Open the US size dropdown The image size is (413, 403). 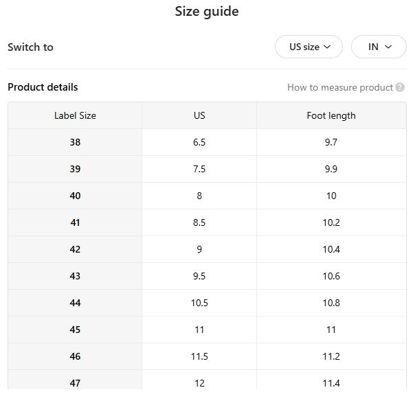point(309,47)
